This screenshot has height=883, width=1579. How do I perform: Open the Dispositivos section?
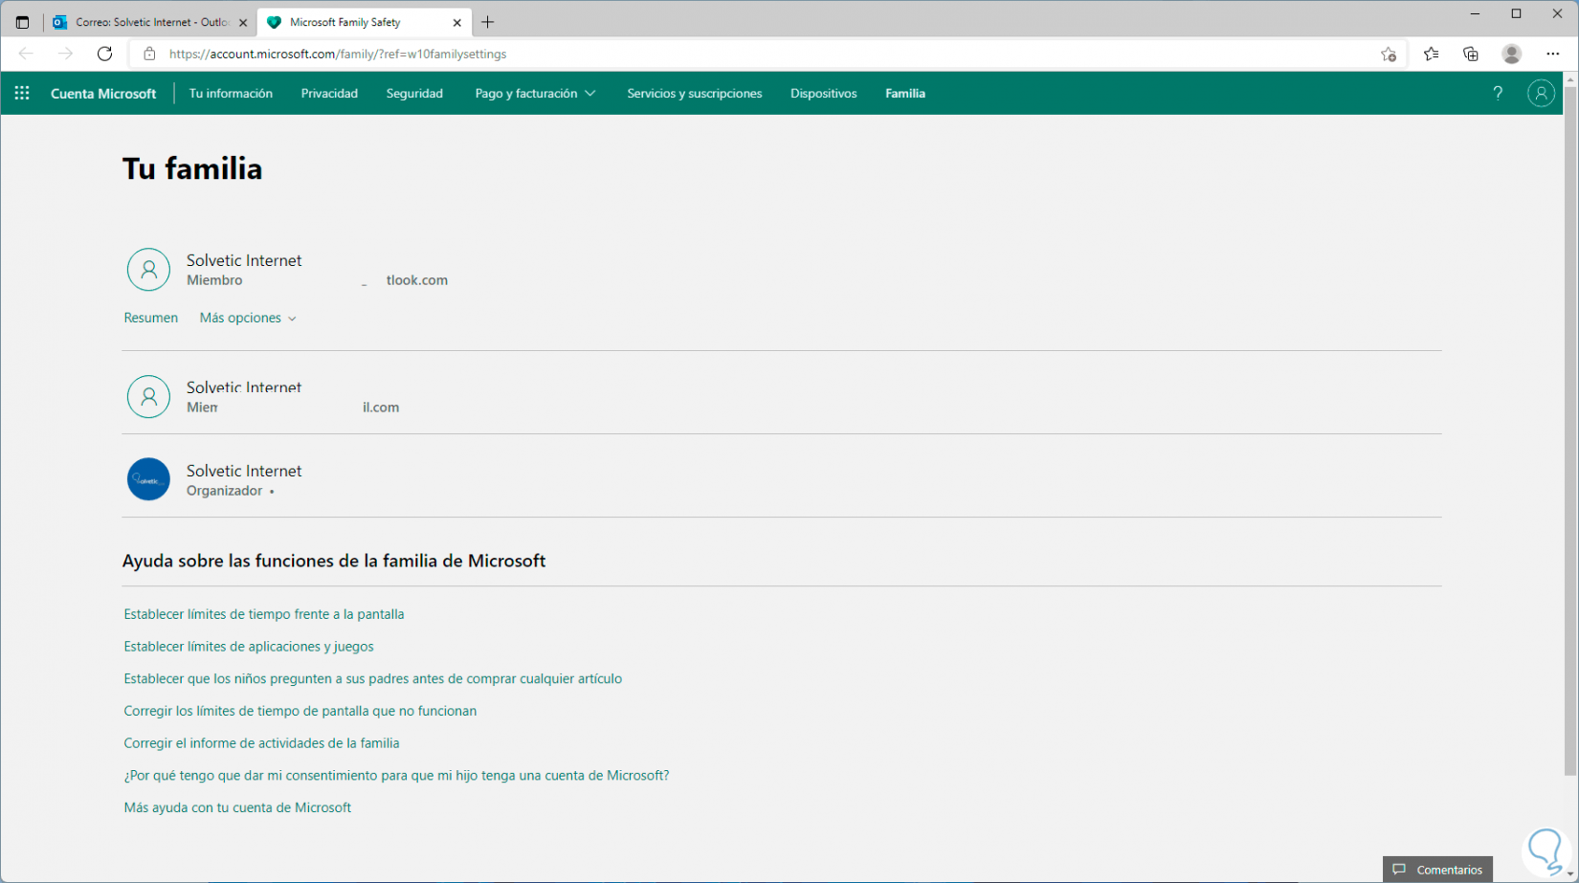(824, 93)
